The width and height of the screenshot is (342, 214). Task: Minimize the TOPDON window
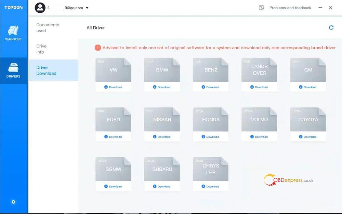(320, 8)
